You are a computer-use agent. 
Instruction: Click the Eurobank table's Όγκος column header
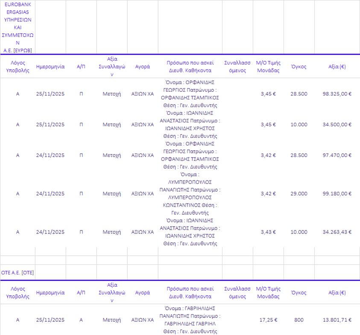299,67
